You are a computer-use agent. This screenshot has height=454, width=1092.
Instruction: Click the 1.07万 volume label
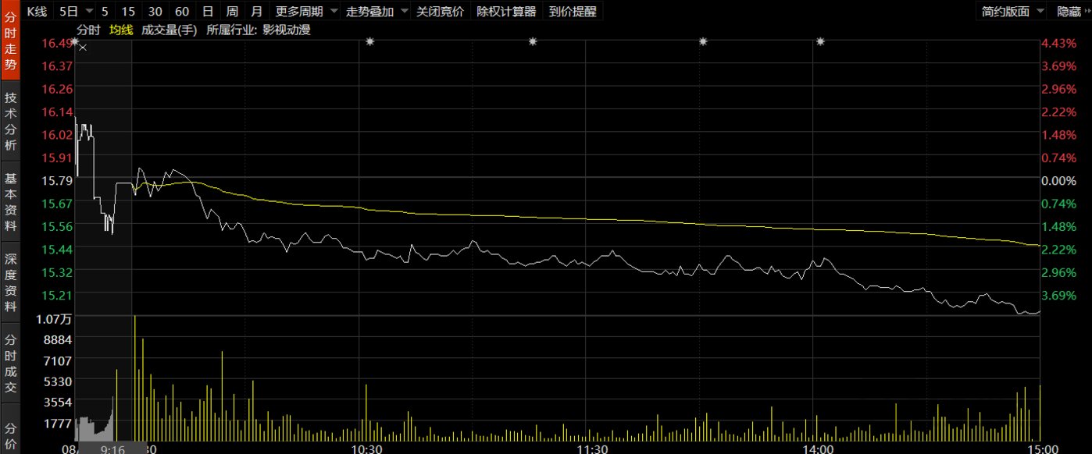(55, 319)
